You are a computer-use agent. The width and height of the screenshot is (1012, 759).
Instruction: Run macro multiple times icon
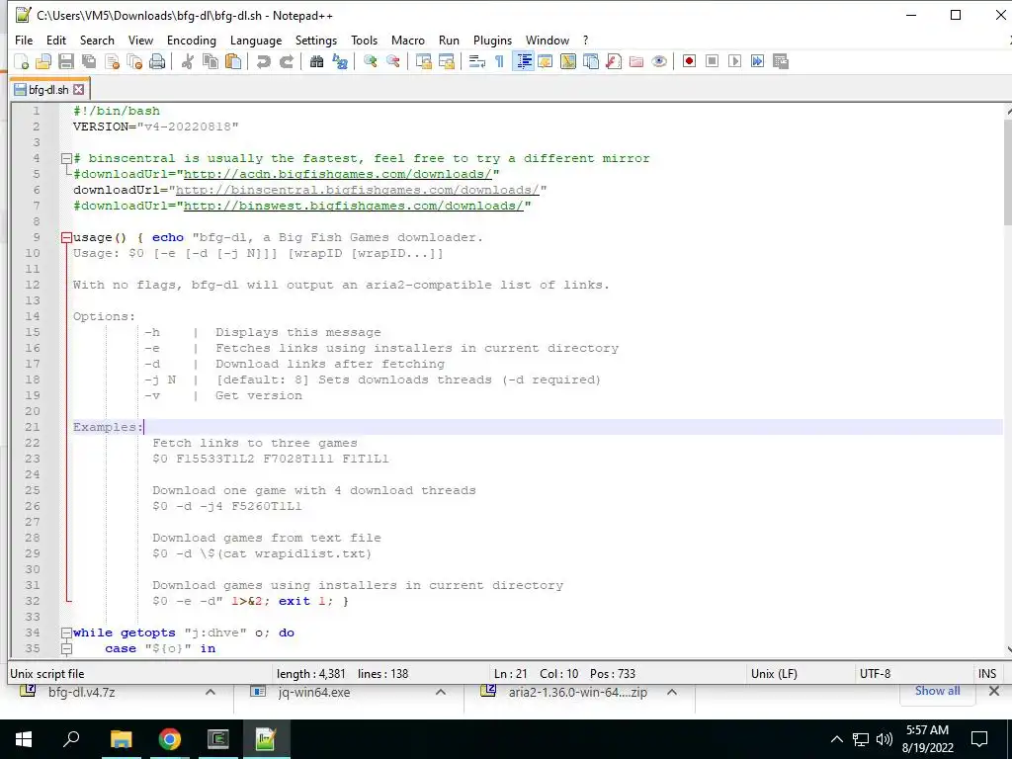(x=757, y=61)
